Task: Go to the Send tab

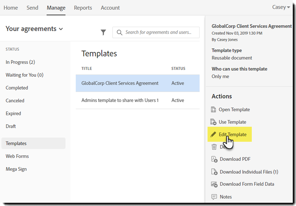Action: [x=32, y=8]
